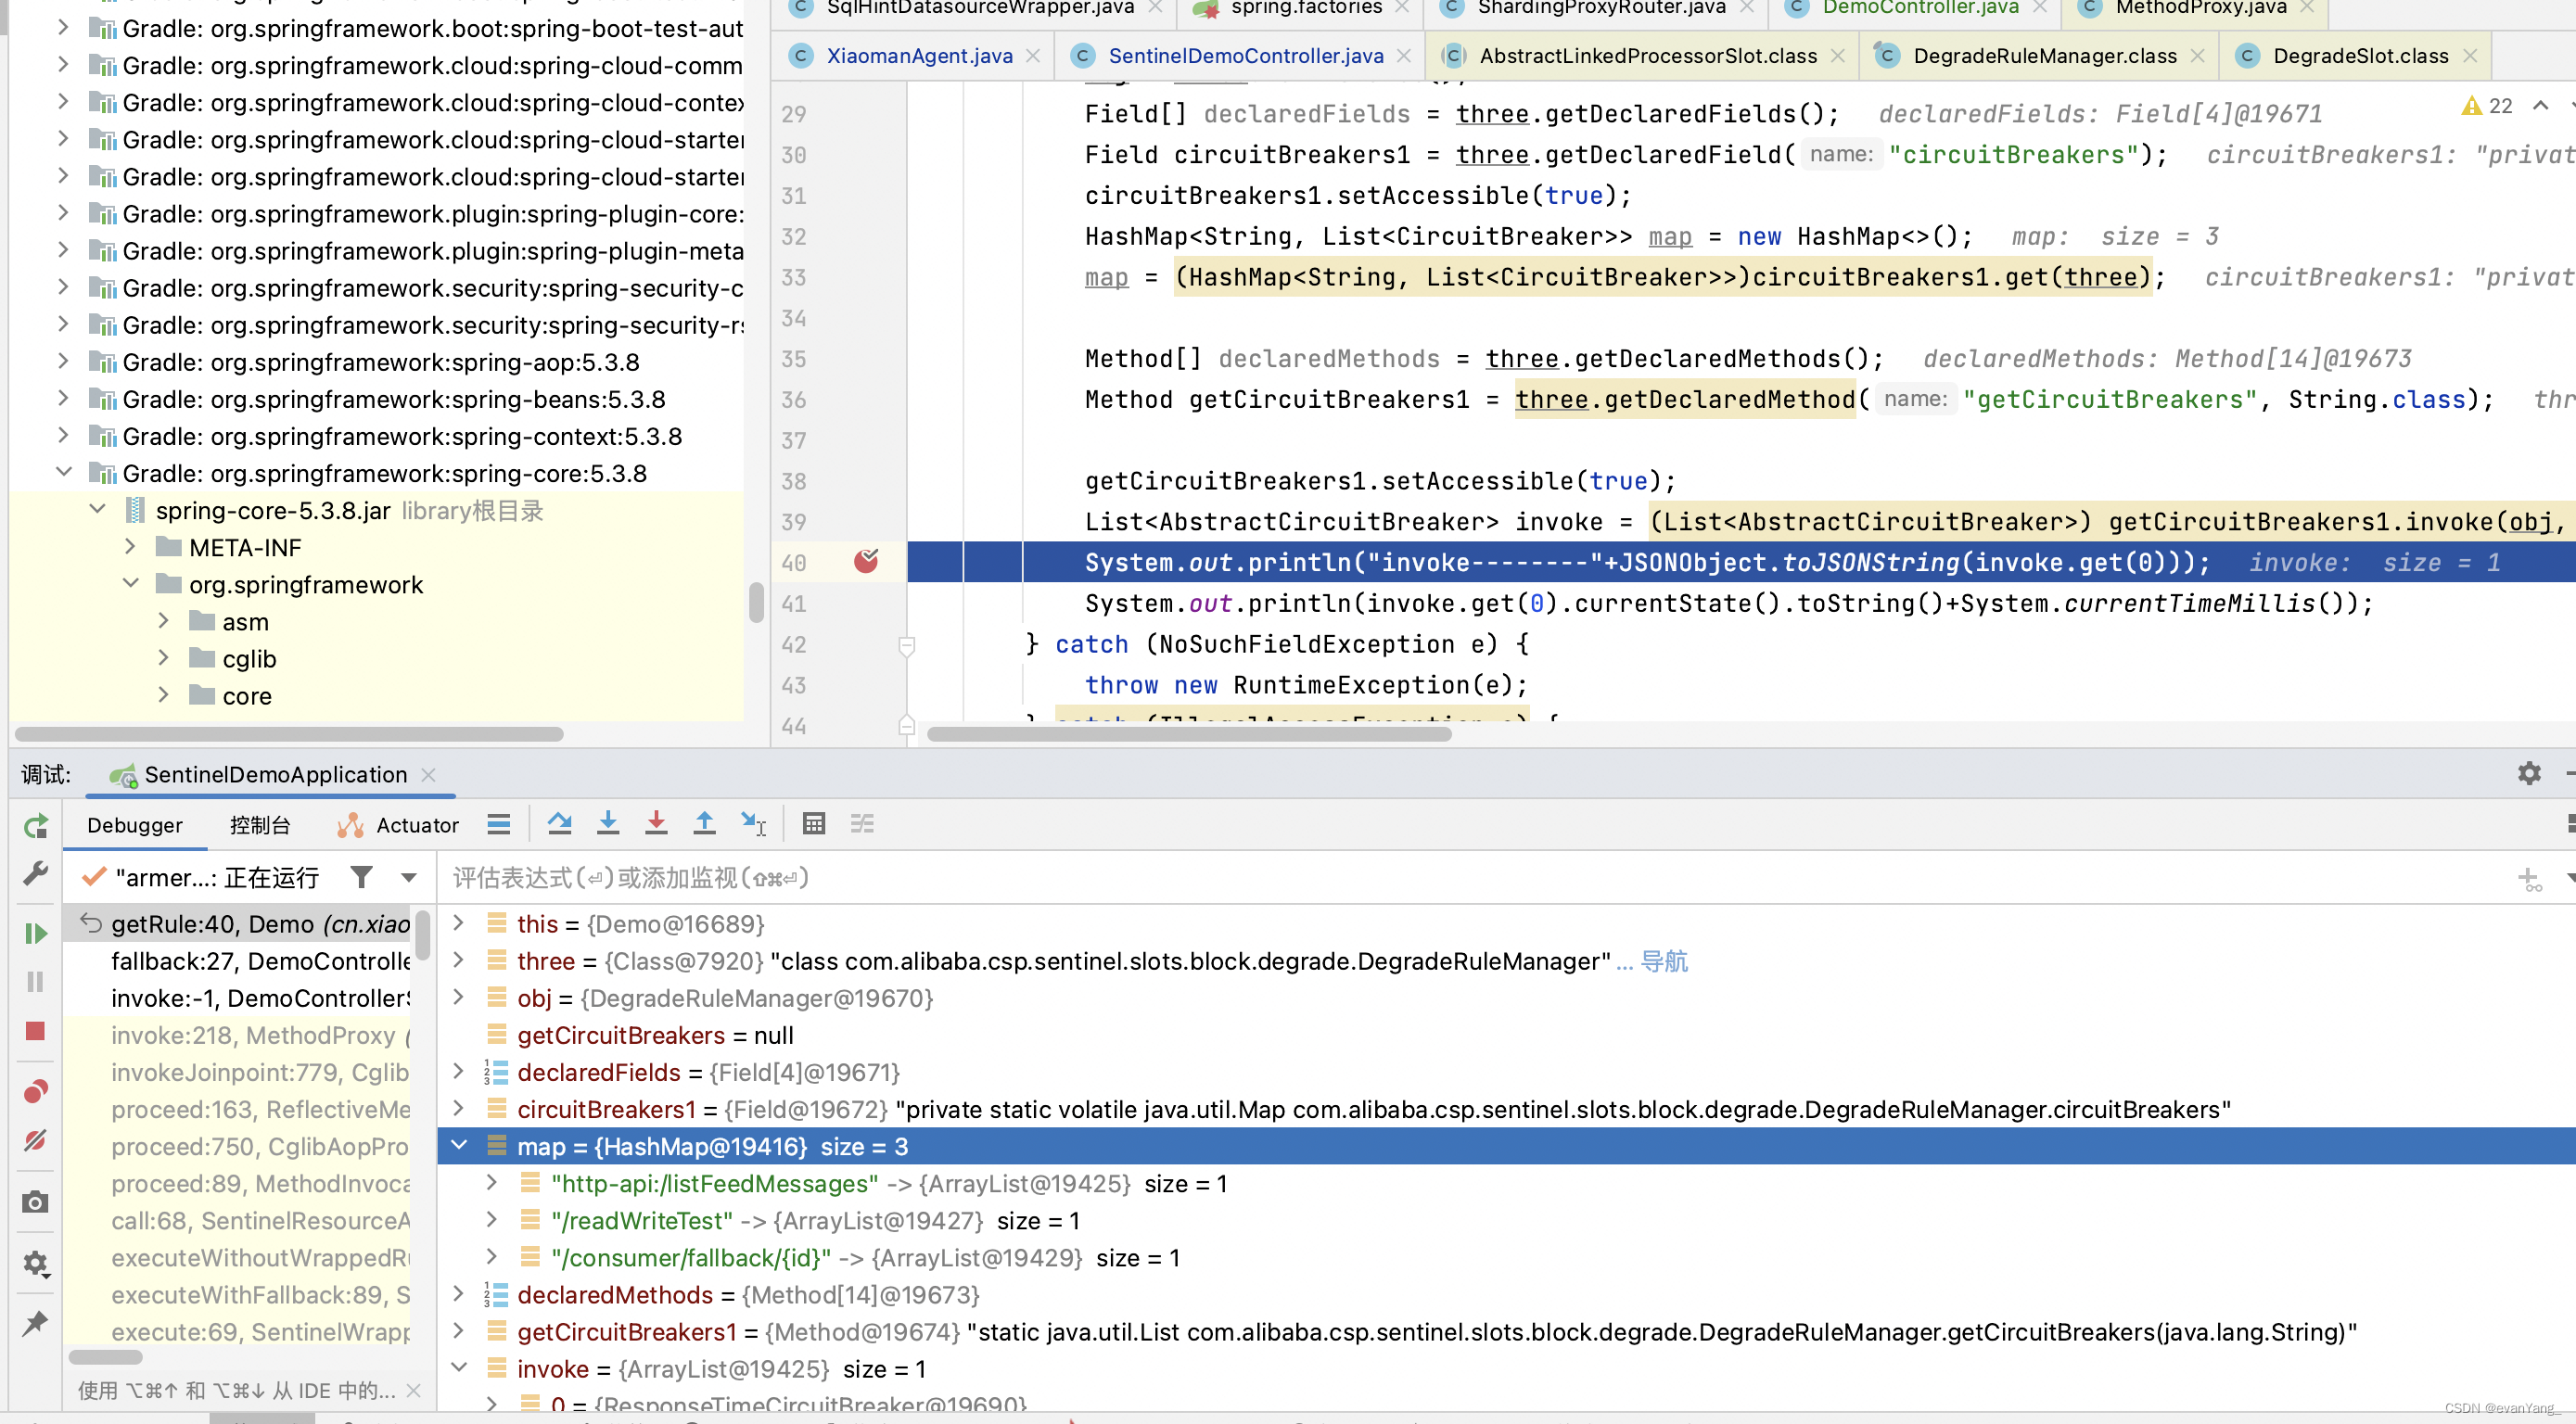The image size is (2576, 1424).
Task: Toggle fold marker on catch line 42
Action: click(x=907, y=645)
